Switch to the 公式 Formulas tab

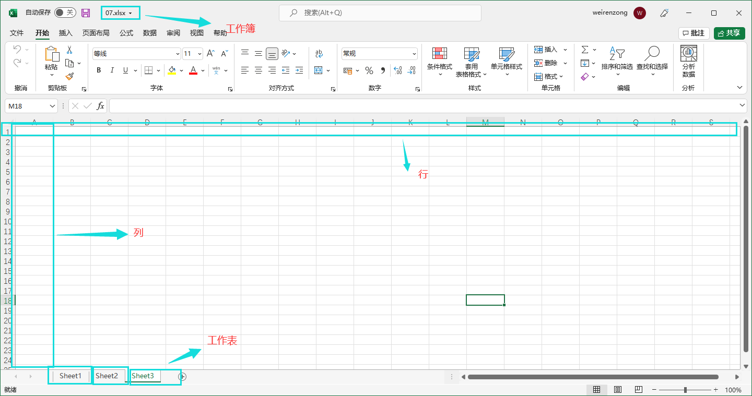(126, 33)
